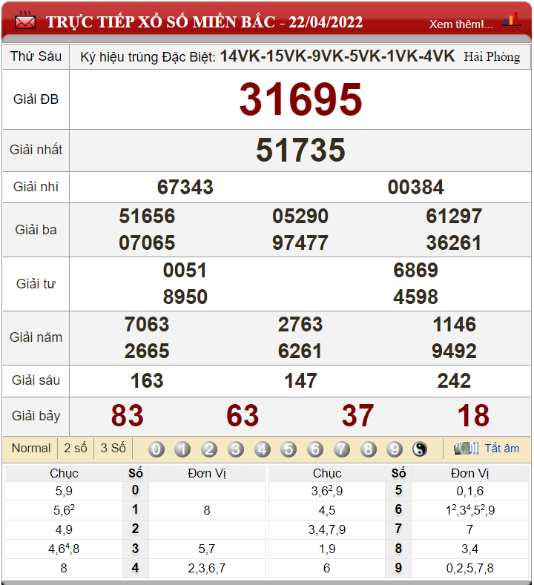Image resolution: width=534 pixels, height=585 pixels.
Task: Click the digit 7 ball icon
Action: (x=341, y=449)
